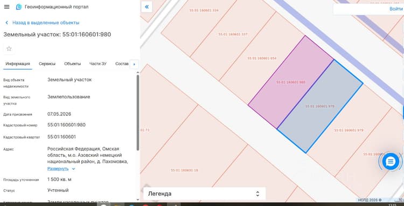
Task: Click the info panel vertical scrollbar
Action: click(138, 113)
